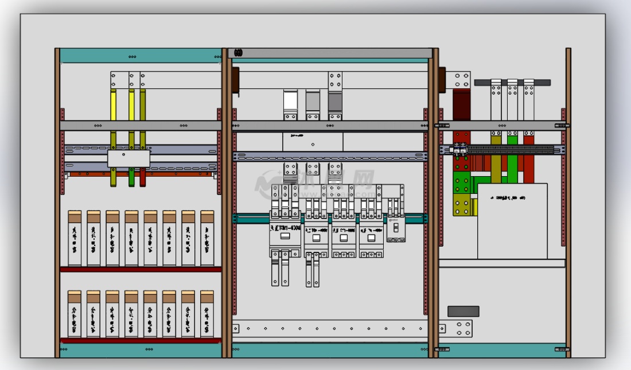Select the white junction box on left cabinet busbars
Image resolution: width=631 pixels, height=370 pixels.
pyautogui.click(x=128, y=158)
